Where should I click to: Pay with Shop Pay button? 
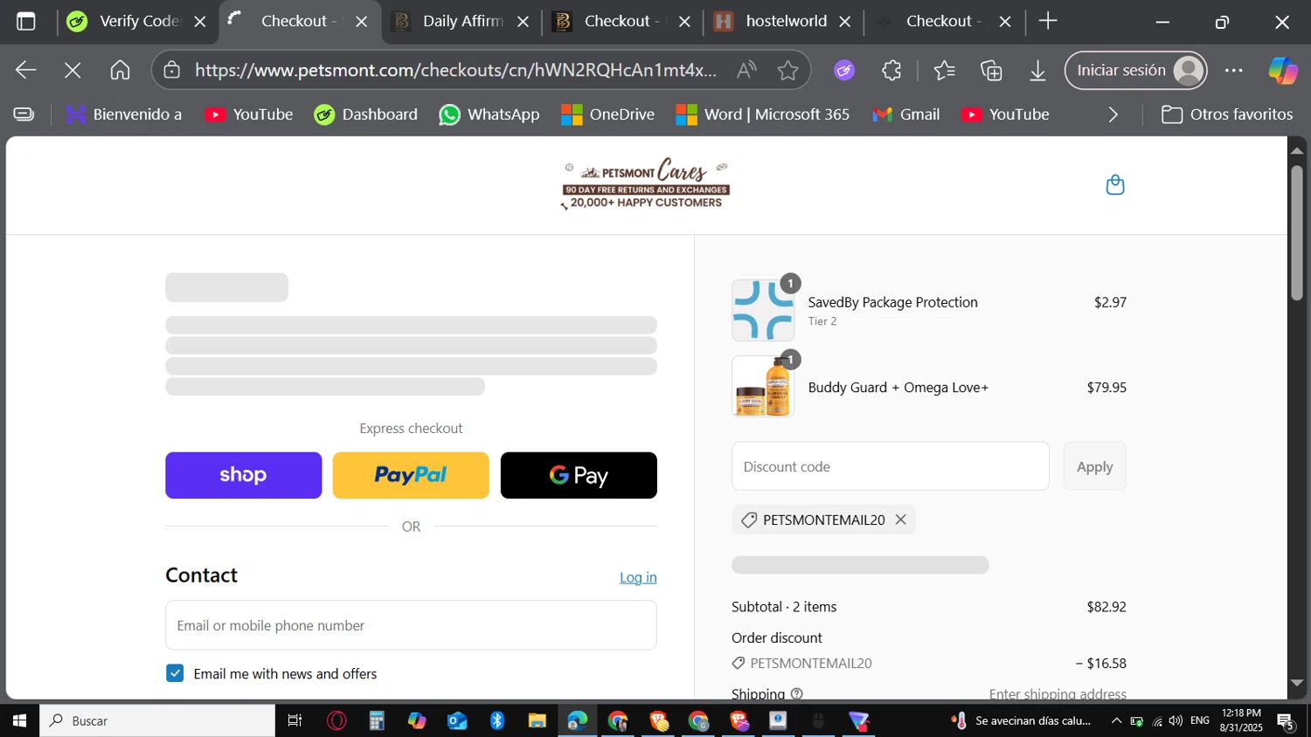pyautogui.click(x=243, y=475)
